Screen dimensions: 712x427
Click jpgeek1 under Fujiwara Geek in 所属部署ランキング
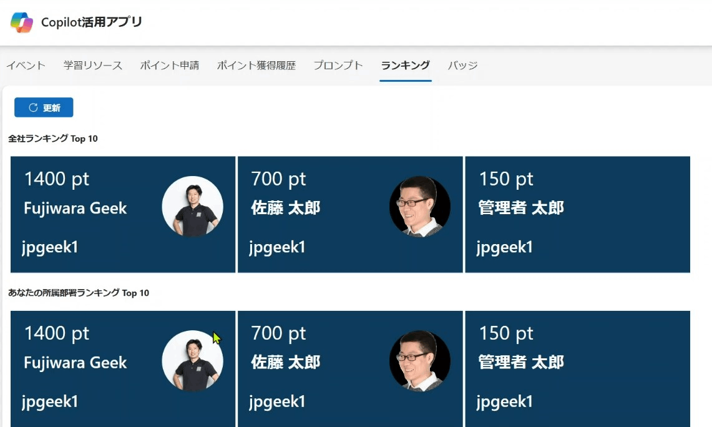[x=50, y=402]
